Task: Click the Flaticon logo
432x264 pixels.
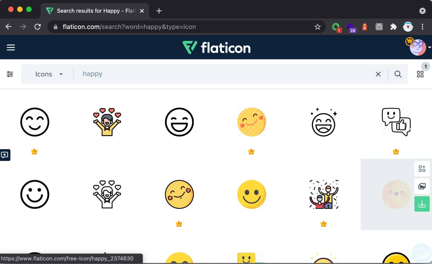Action: tap(217, 47)
